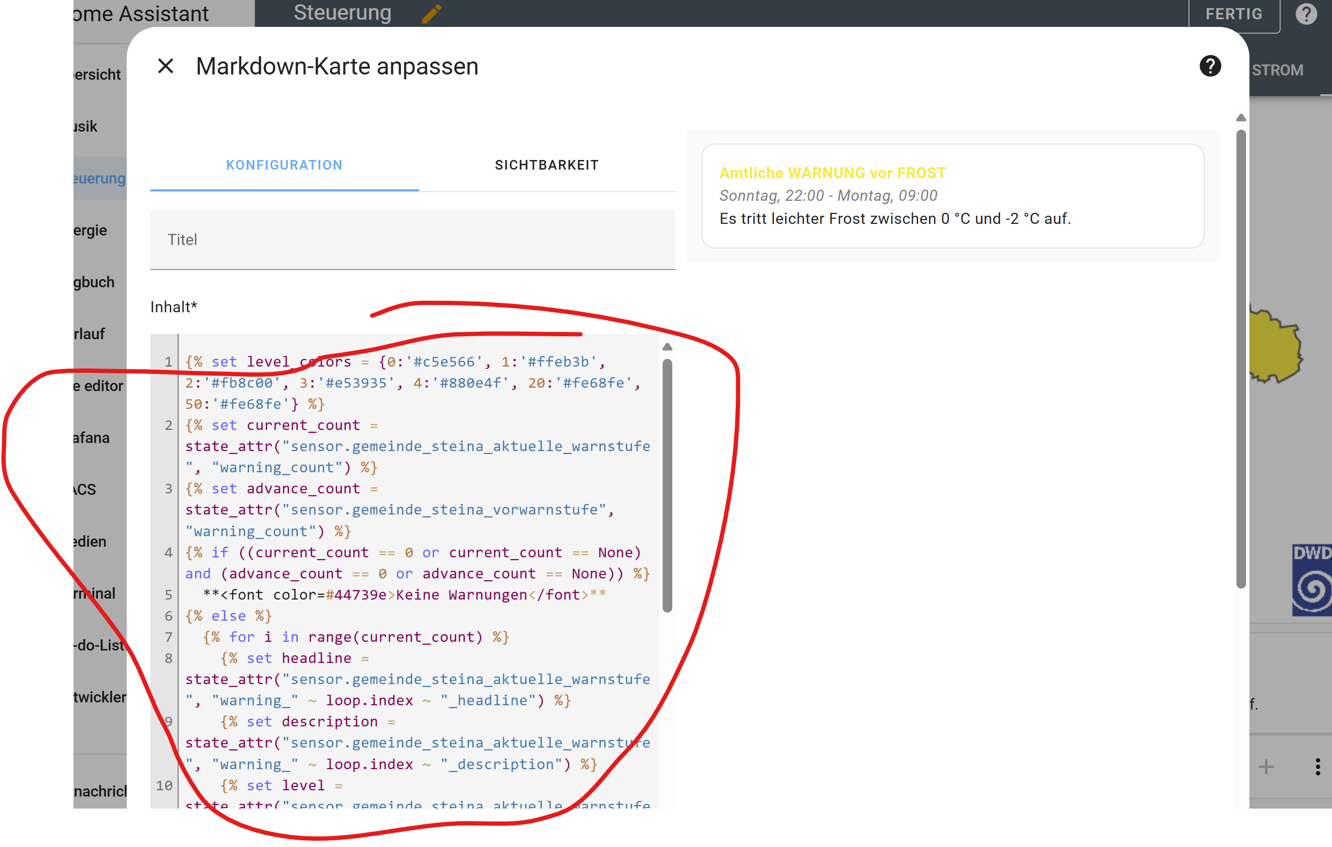
Task: Open help for the Markdown card dialog
Action: pos(1210,66)
